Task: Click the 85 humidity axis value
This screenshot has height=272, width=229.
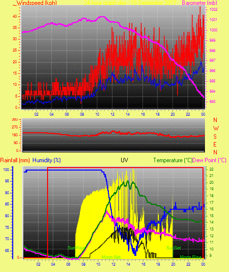Action: pos(7,204)
